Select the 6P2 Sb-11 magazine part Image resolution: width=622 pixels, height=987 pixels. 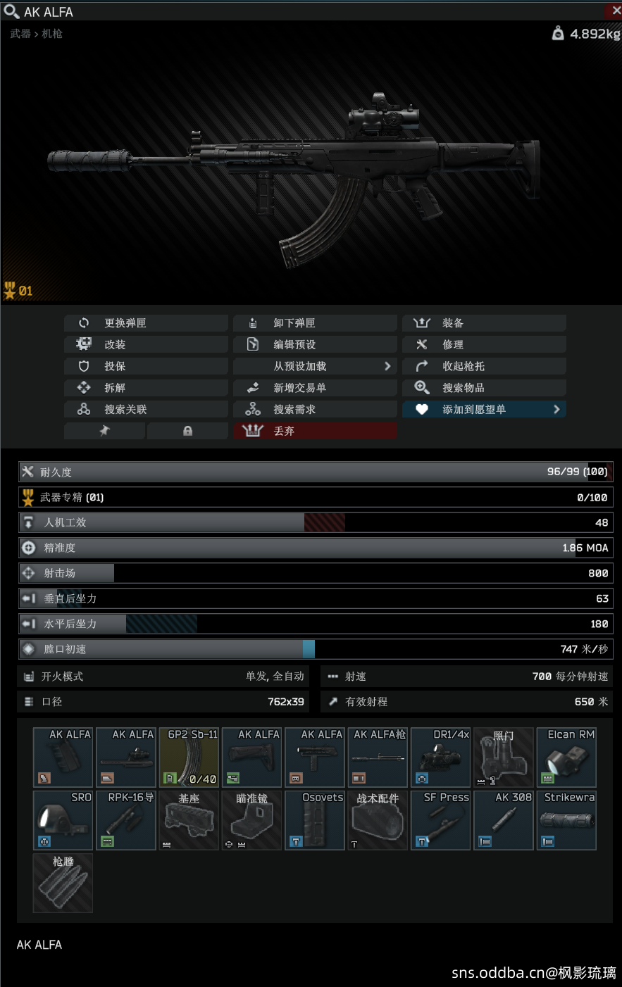(189, 757)
